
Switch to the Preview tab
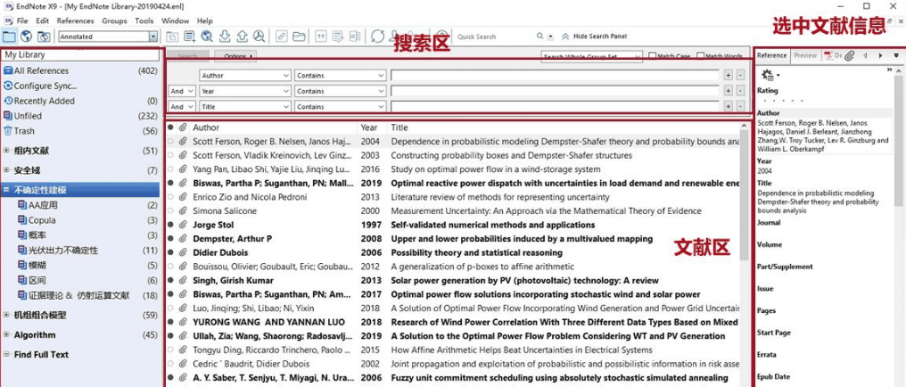coord(805,55)
